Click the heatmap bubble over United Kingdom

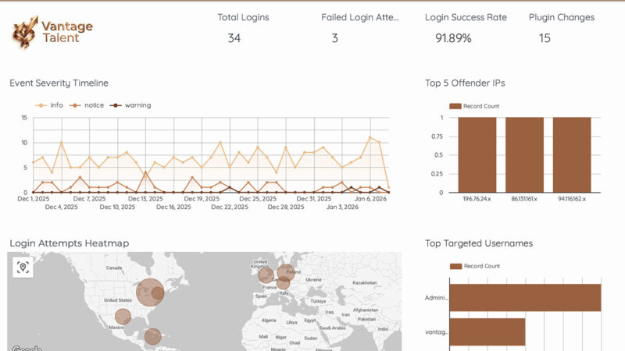(x=266, y=275)
